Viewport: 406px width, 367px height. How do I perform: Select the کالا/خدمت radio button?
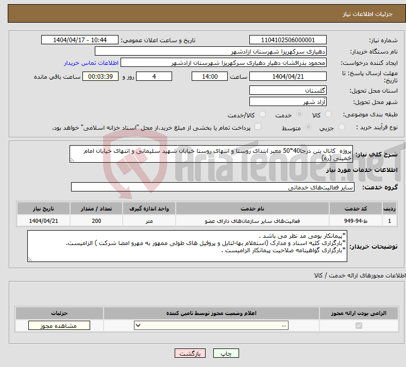263,114
